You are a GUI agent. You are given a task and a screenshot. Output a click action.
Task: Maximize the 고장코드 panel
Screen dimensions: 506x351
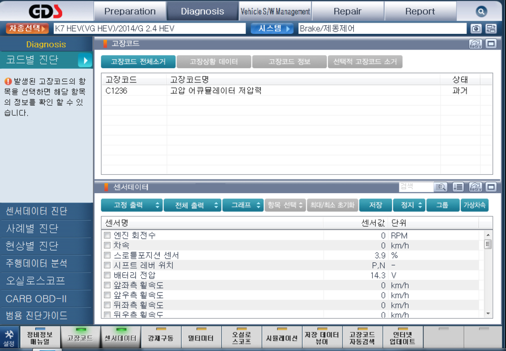pyautogui.click(x=491, y=44)
